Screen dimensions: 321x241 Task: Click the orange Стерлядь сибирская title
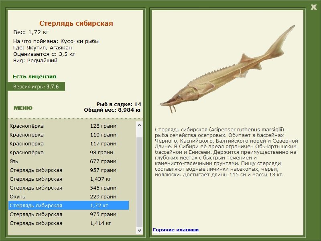[76, 23]
